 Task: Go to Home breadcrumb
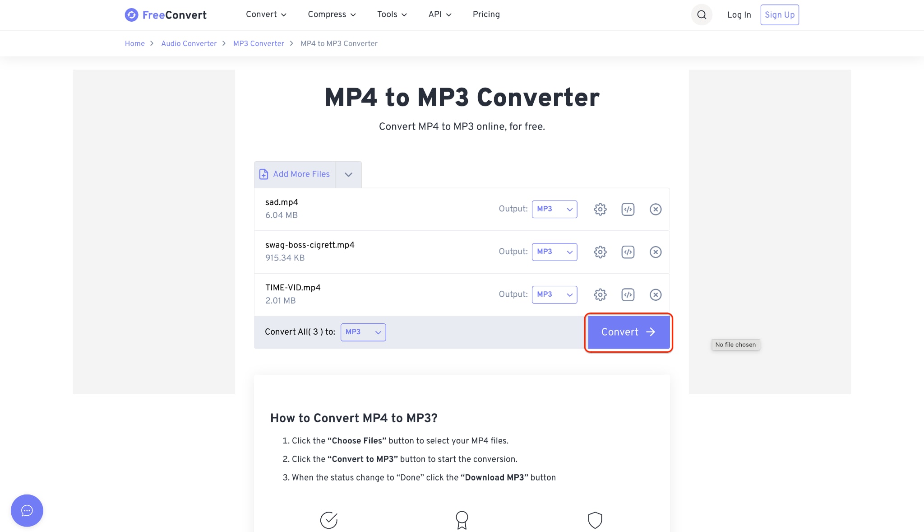point(135,43)
